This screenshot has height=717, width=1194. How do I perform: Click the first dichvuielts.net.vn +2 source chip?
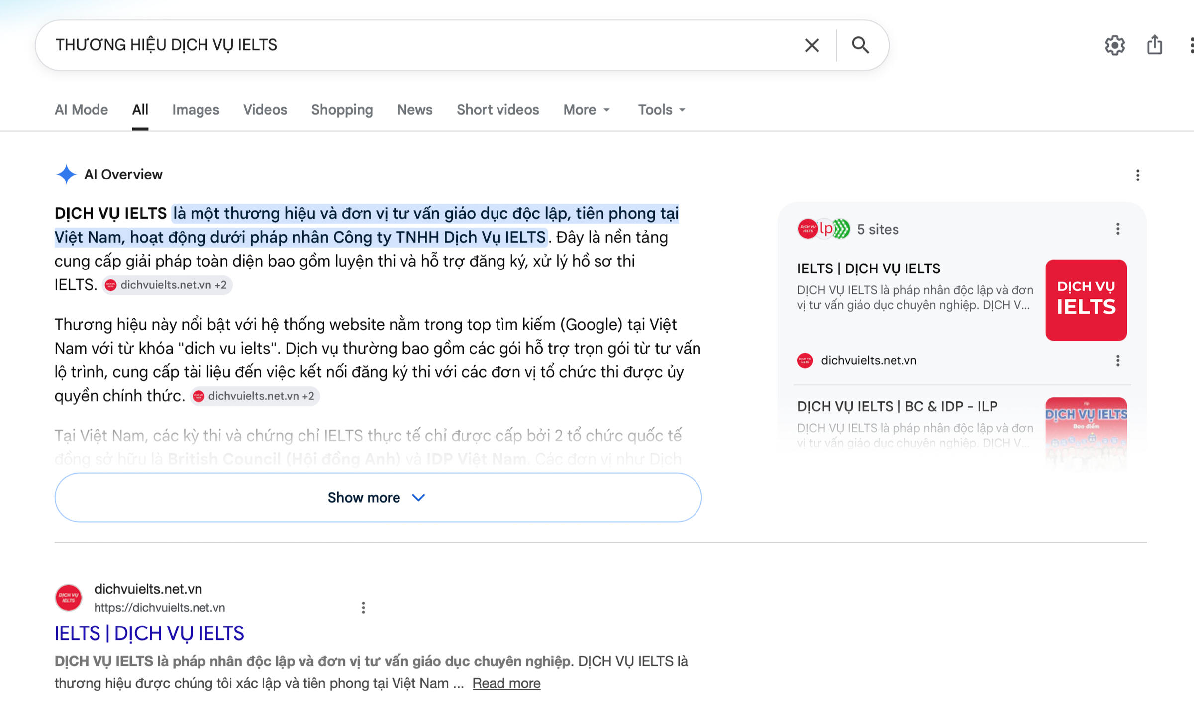click(167, 285)
